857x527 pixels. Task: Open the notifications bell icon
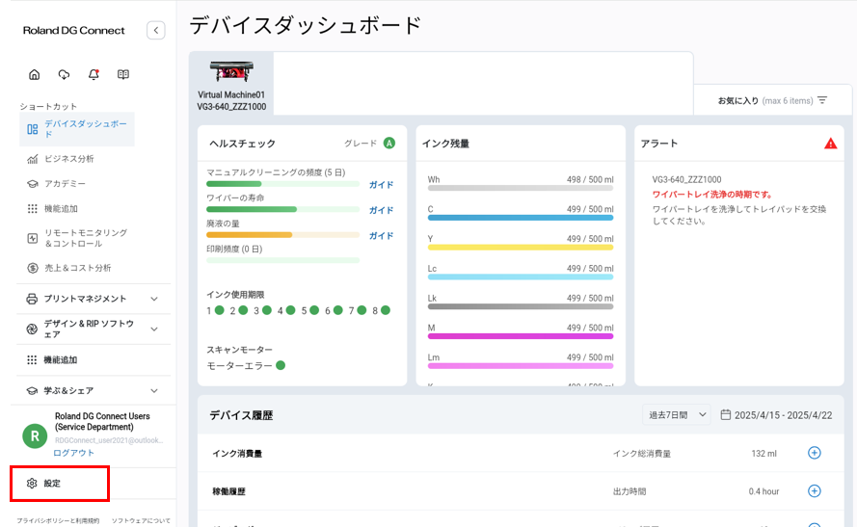click(94, 74)
